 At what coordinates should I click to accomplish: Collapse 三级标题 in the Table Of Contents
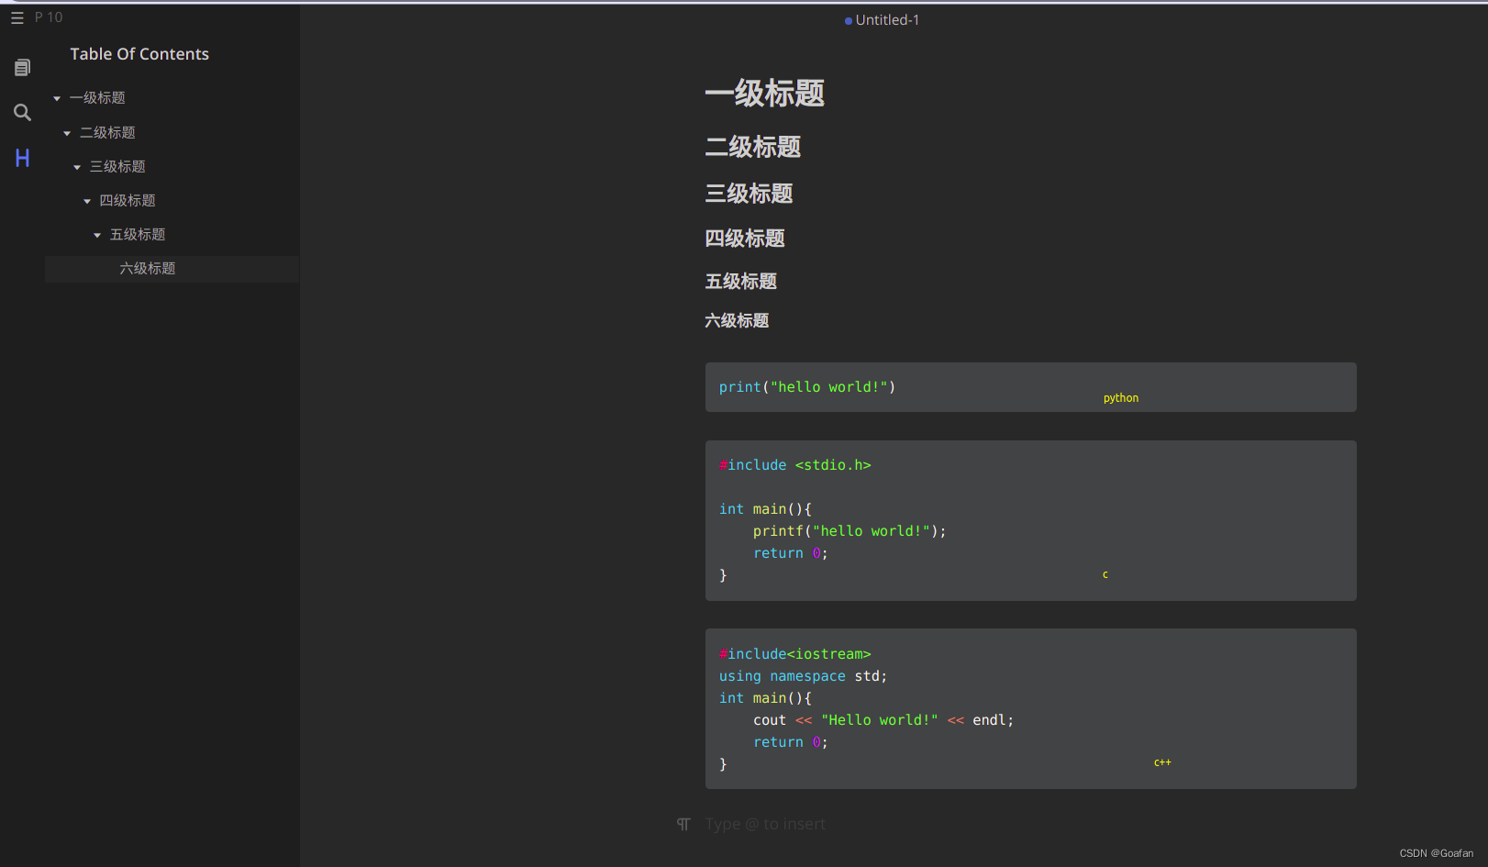(x=76, y=166)
